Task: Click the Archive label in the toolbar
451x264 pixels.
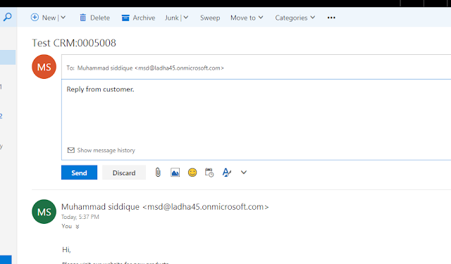Action: [144, 18]
